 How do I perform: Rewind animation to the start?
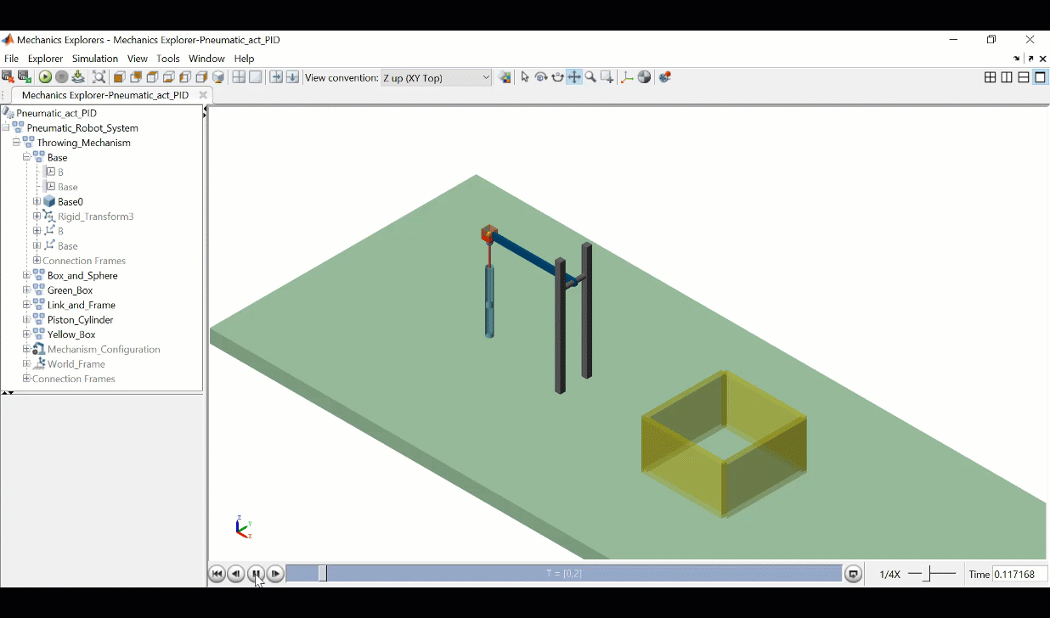(x=217, y=575)
